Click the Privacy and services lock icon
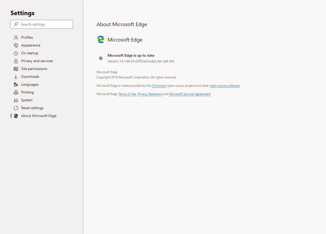The image size is (326, 234). (16, 61)
